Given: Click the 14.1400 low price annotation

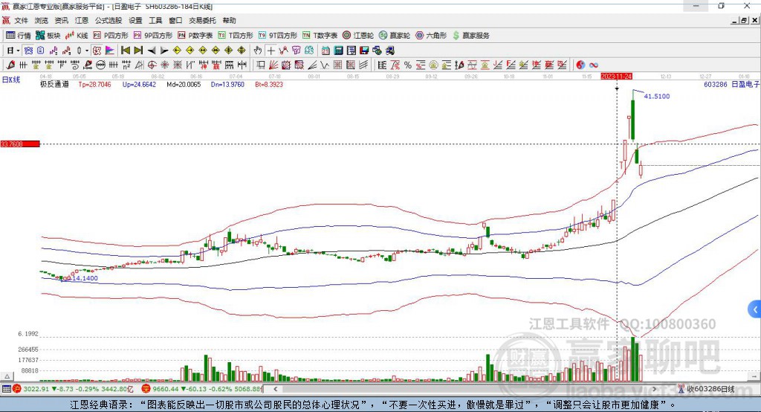Looking at the screenshot, I should [85, 278].
